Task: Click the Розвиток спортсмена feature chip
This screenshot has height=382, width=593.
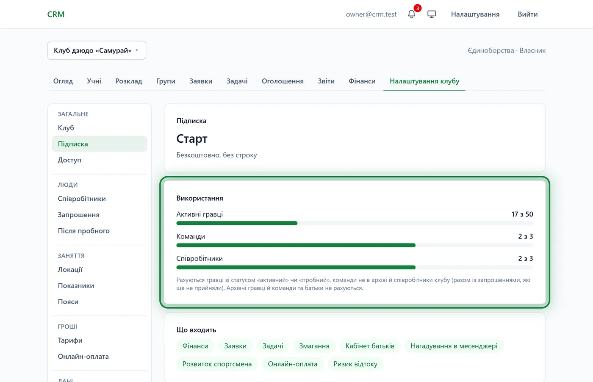Action: coord(217,364)
